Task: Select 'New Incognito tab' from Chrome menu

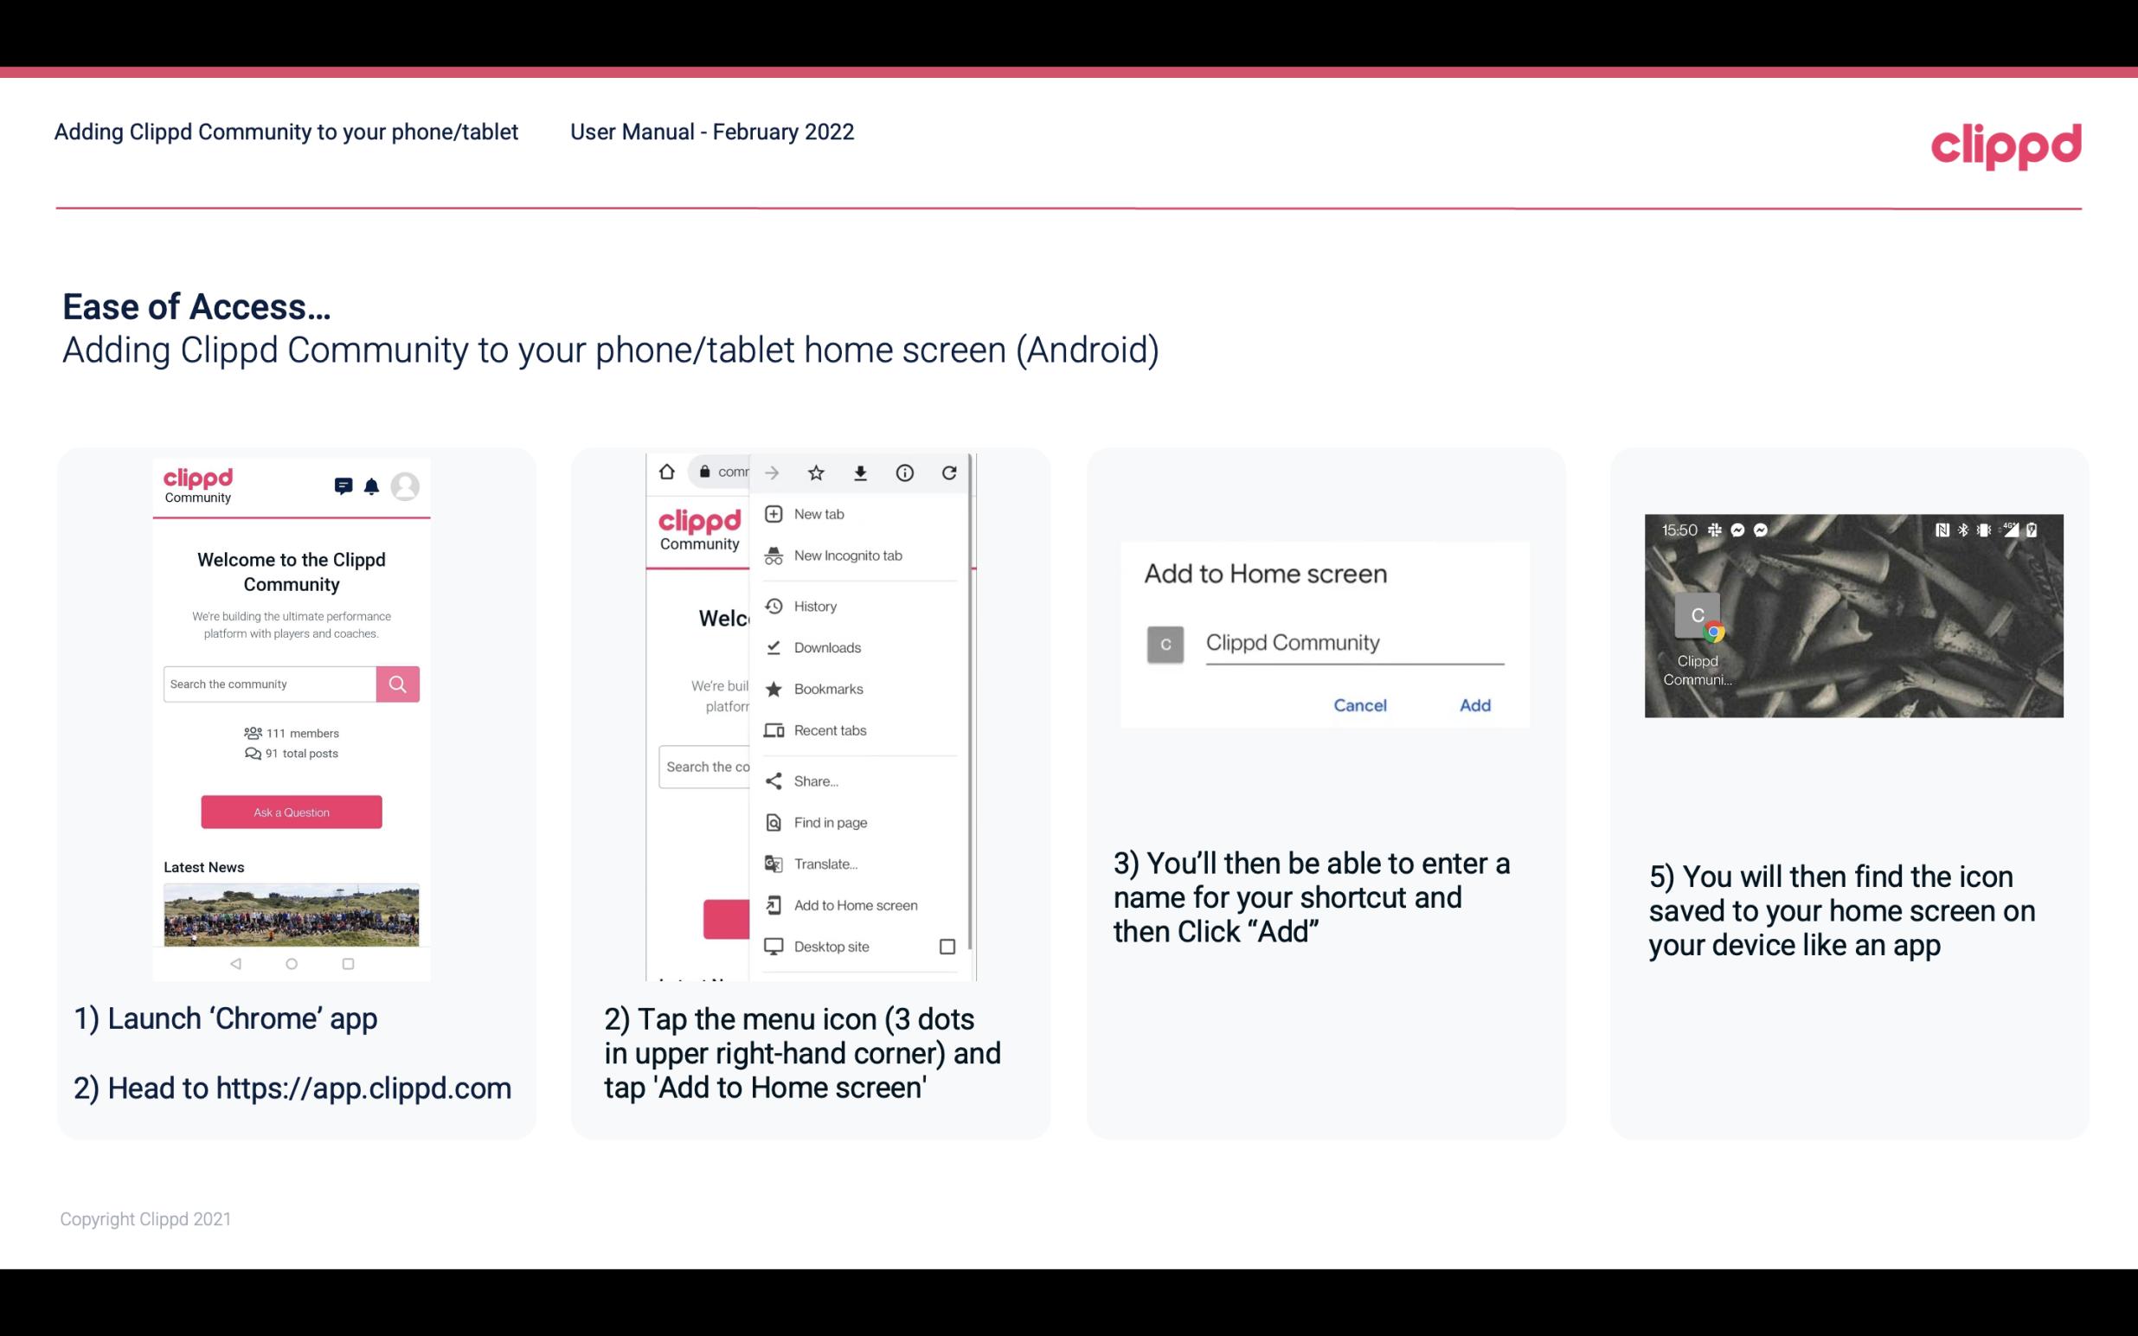Action: coord(850,556)
